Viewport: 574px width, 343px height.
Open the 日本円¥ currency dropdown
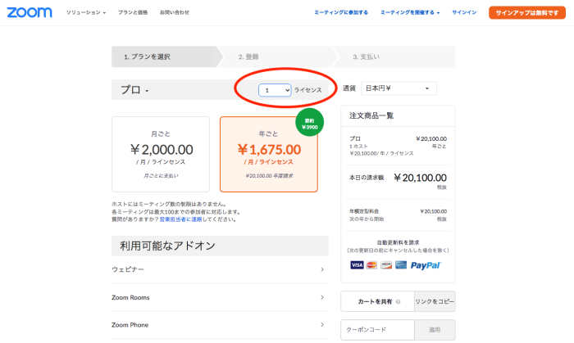(399, 88)
